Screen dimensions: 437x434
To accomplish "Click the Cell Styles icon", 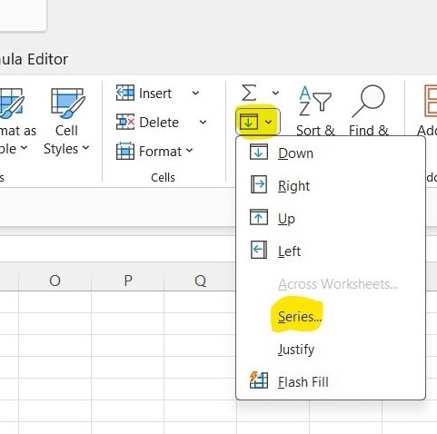I will [68, 103].
